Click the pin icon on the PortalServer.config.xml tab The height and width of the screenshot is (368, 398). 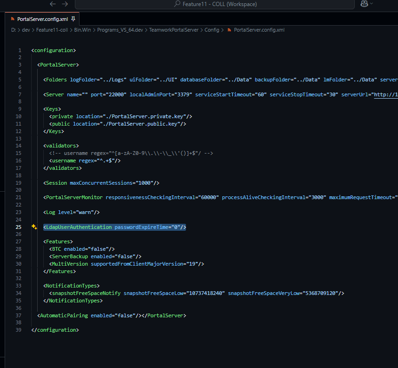pyautogui.click(x=73, y=19)
